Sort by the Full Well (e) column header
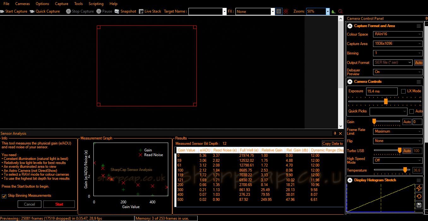This screenshot has height=221, width=428. click(x=249, y=150)
